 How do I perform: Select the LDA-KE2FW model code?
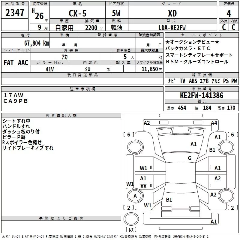point(172,28)
